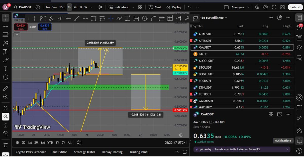Start bar Replay mode

174,7
